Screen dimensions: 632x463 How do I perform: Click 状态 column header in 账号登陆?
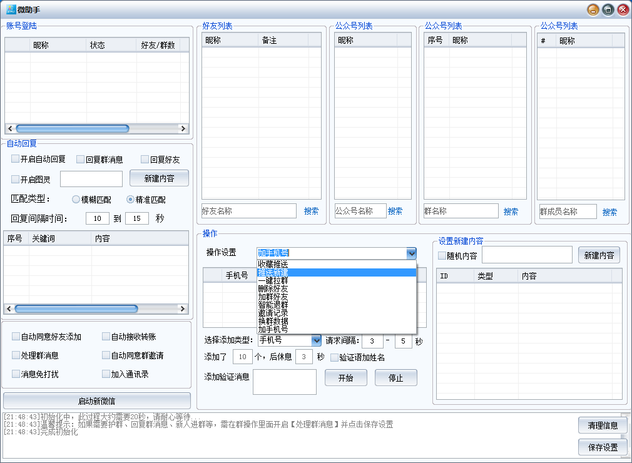click(111, 45)
